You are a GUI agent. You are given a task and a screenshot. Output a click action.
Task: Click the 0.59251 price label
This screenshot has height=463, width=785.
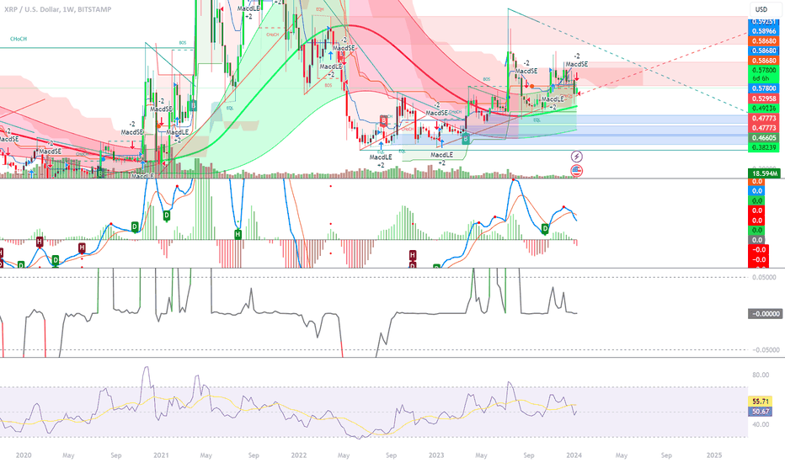[763, 22]
